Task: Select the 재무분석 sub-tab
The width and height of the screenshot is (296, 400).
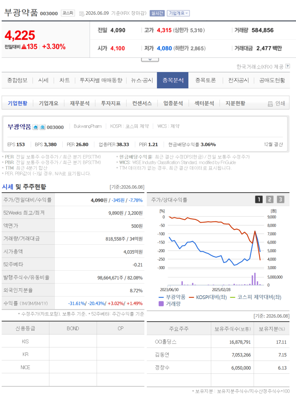Action: 80,103
